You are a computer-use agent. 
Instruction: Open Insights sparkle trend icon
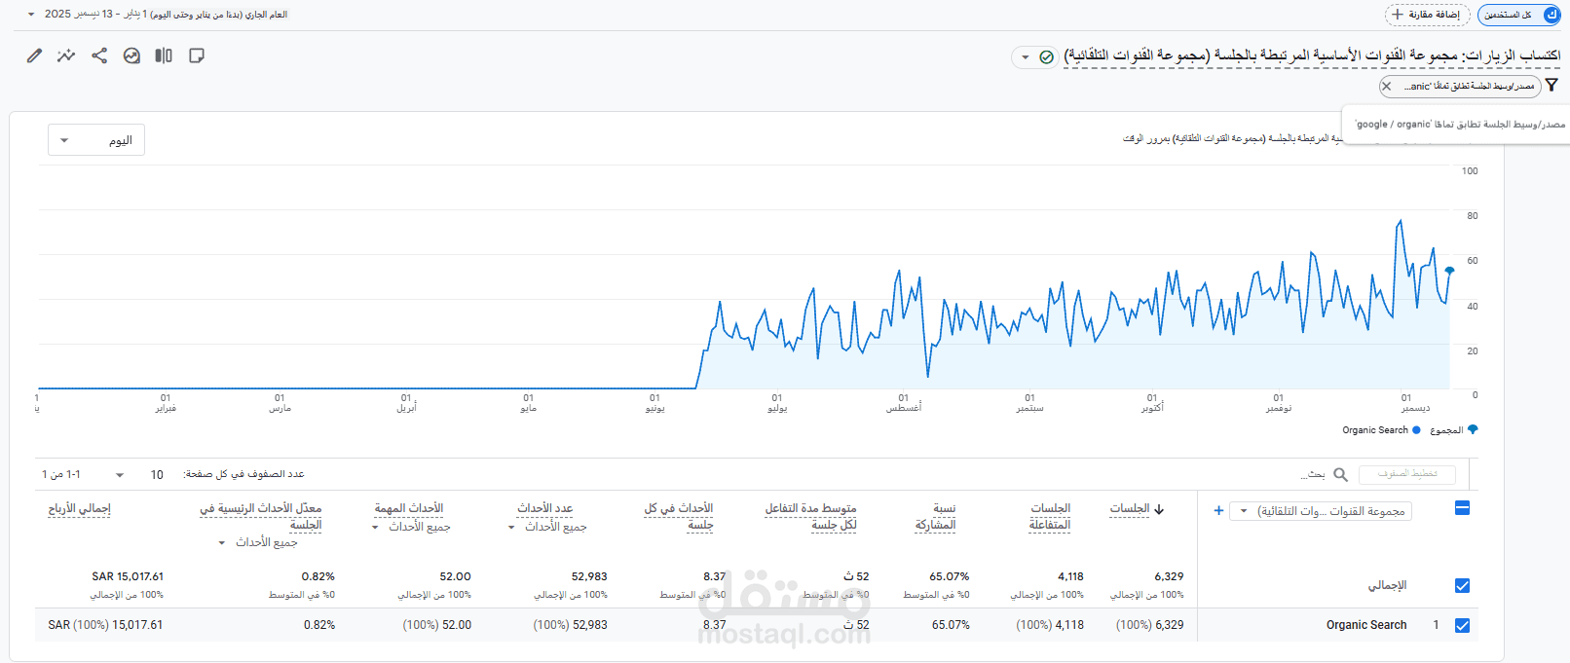pos(66,55)
